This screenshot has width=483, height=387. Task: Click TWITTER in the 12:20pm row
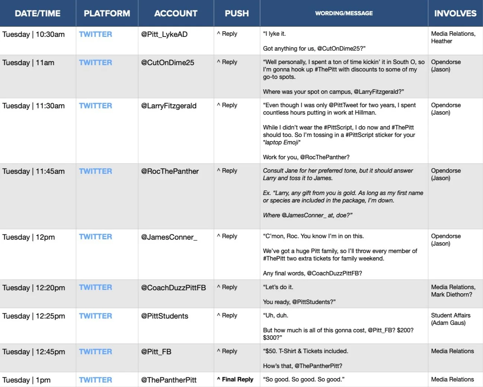point(95,287)
